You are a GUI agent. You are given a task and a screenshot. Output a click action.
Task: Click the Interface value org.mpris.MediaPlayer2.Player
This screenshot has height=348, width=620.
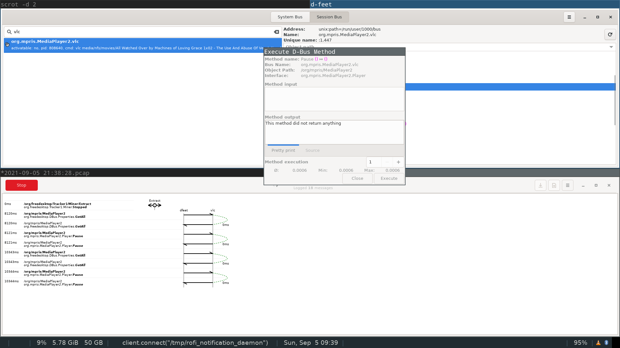tap(333, 76)
